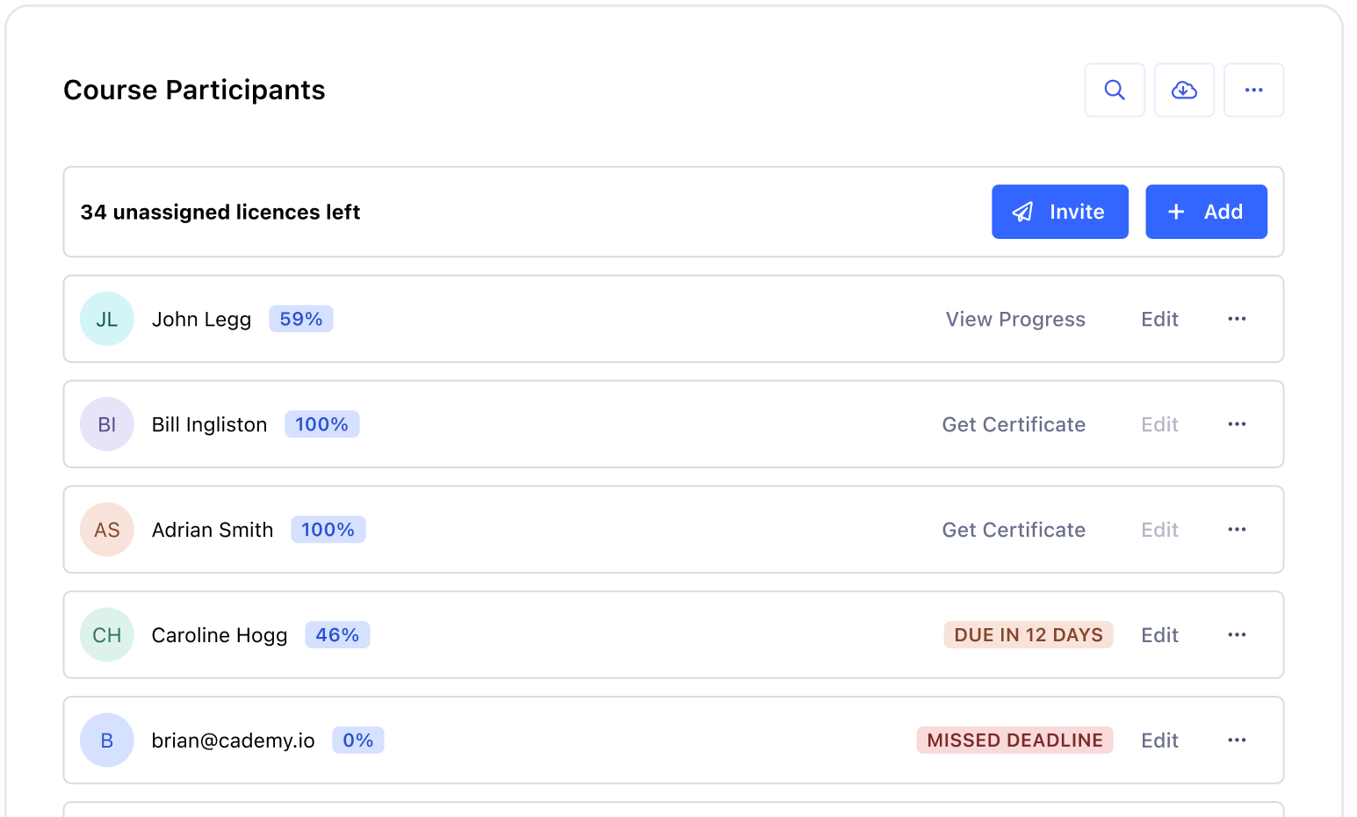Click John Legg's 59% progress badge
This screenshot has height=817, width=1357.
(301, 319)
